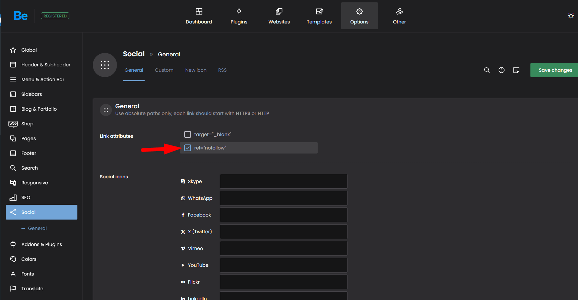
Task: Open the Dashboard section
Action: coord(199,16)
